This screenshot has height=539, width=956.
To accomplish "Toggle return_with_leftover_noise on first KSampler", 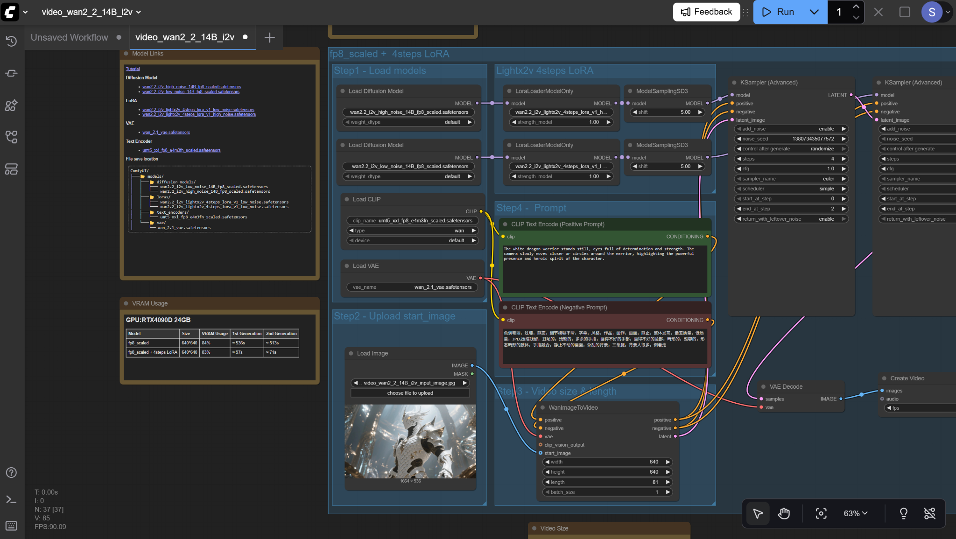I will coord(791,219).
